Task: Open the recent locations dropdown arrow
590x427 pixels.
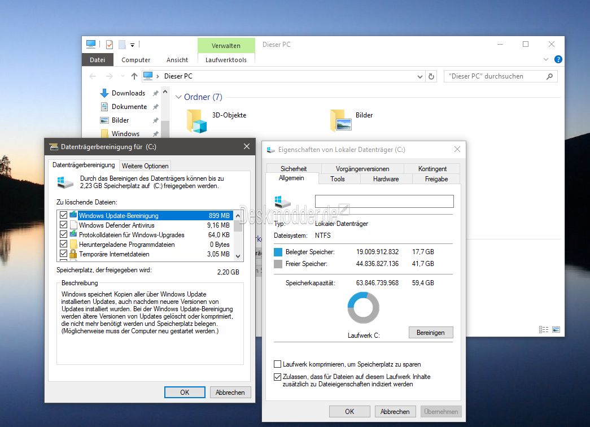Action: [x=123, y=76]
